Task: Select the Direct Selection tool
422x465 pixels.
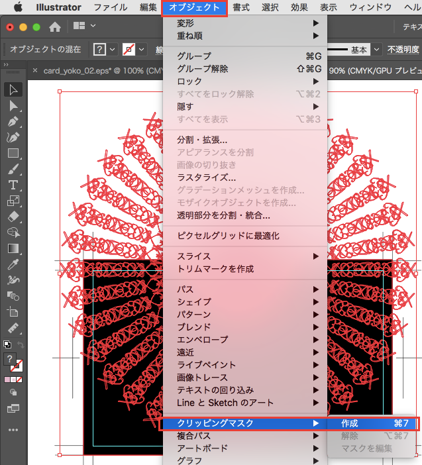Action: click(x=13, y=105)
